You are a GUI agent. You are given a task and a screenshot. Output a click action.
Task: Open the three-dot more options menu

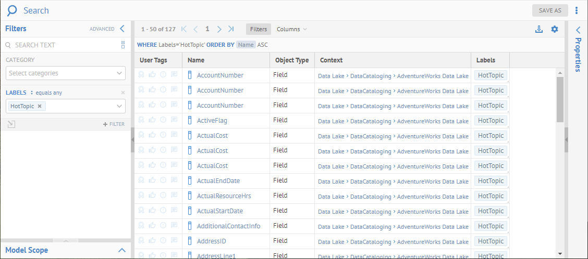(x=577, y=10)
